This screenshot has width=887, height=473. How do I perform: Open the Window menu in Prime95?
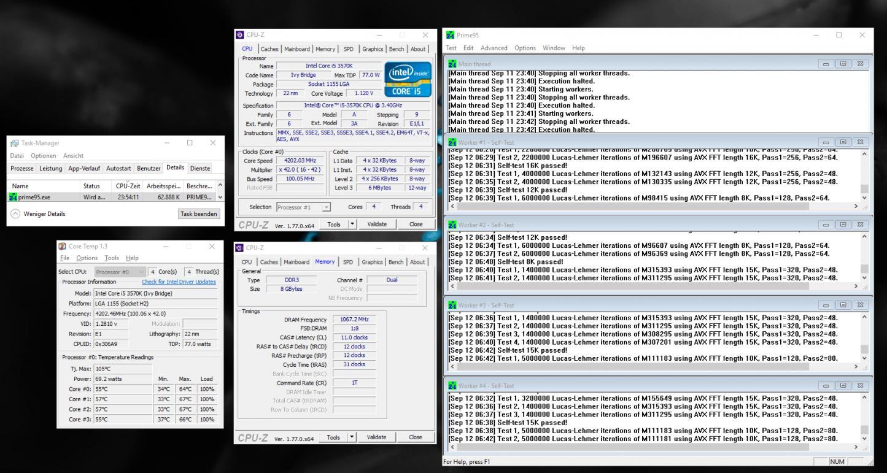click(554, 48)
